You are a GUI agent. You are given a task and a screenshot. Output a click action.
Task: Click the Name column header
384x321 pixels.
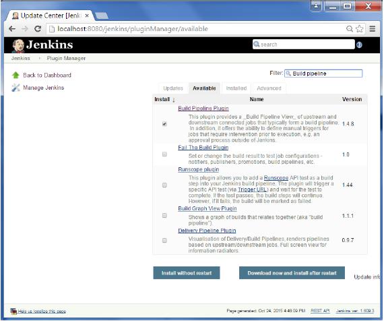click(257, 99)
